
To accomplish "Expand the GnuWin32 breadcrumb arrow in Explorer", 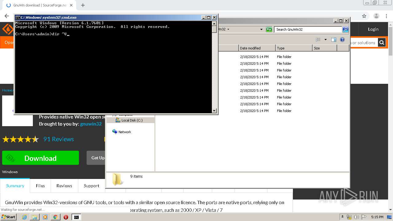I will (228, 29).
